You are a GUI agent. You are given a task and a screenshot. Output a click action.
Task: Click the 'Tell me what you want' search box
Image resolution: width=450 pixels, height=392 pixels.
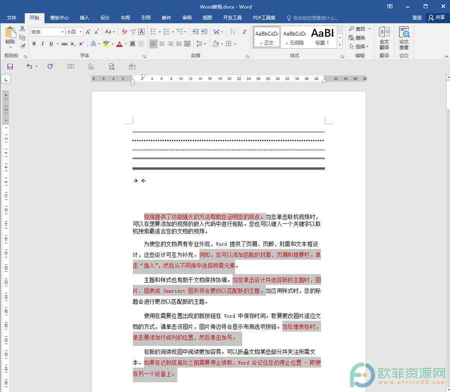(312, 18)
